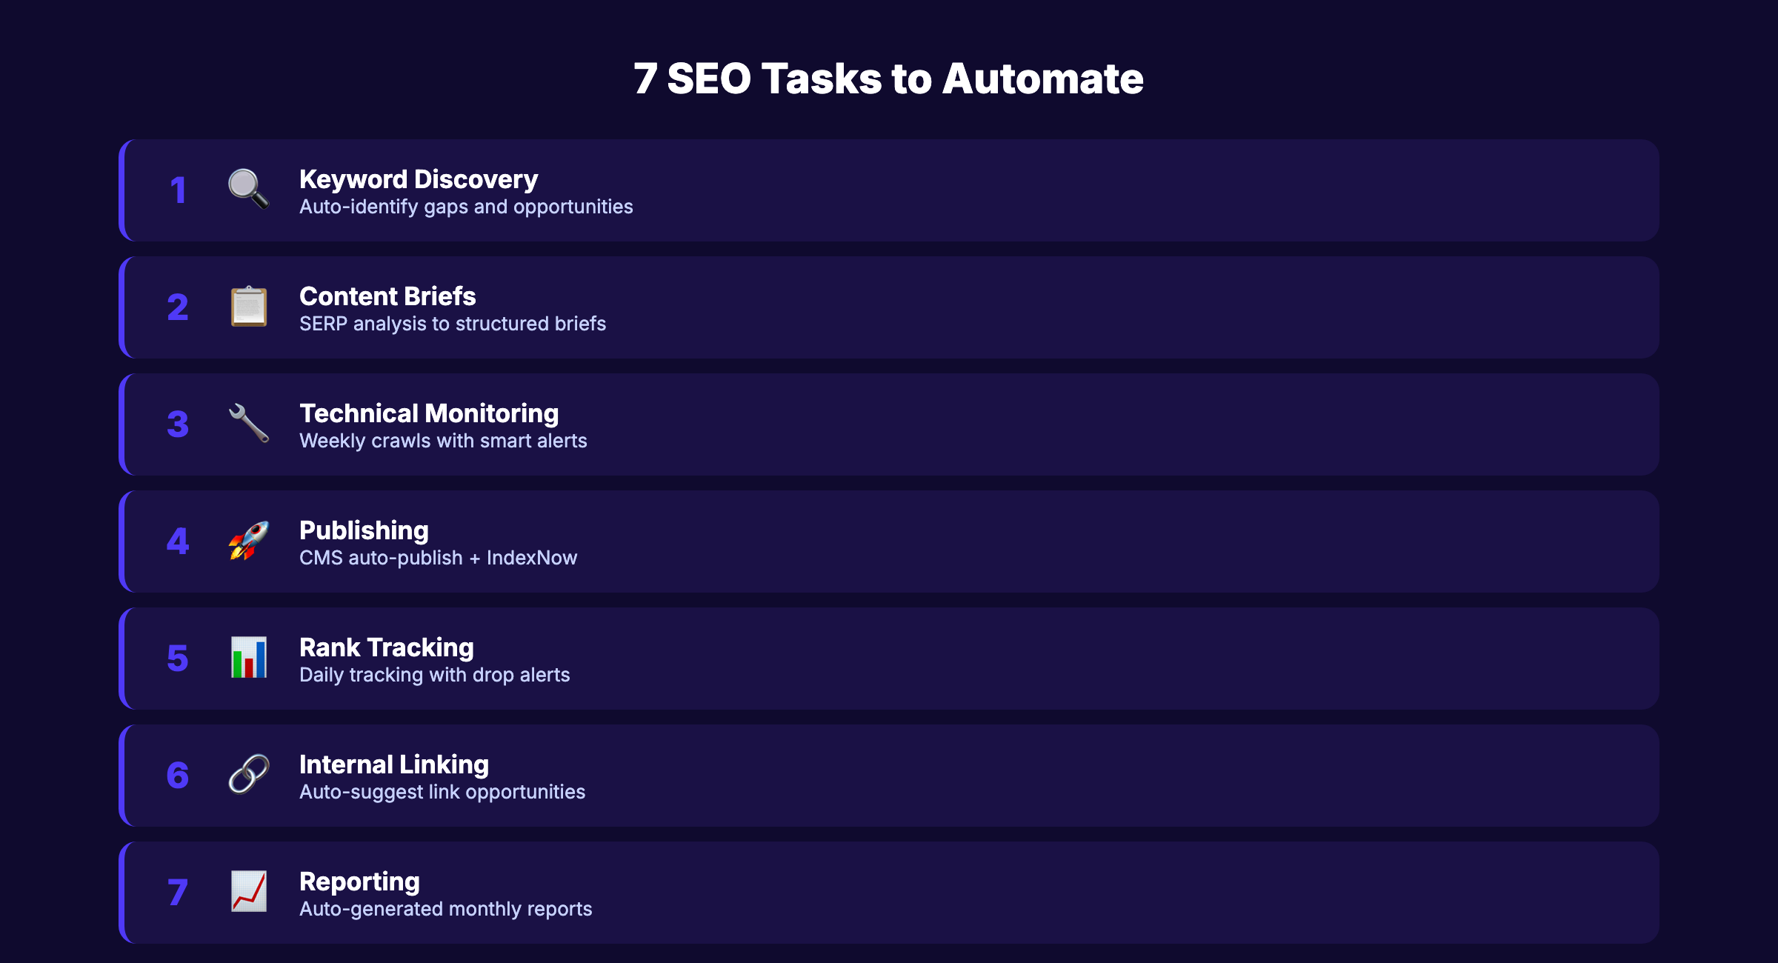The height and width of the screenshot is (963, 1778).
Task: Click the main title 7 SEO Tasks to Automate
Action: (x=888, y=77)
